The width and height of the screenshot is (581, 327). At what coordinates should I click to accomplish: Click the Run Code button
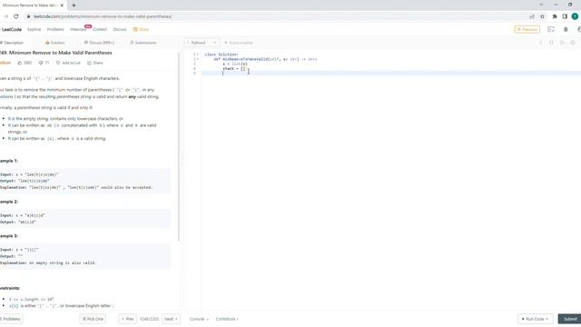(535, 319)
